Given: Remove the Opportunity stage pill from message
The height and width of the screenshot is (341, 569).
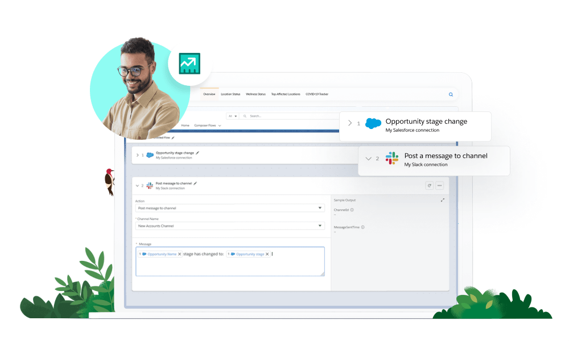Looking at the screenshot, I should click(x=267, y=254).
